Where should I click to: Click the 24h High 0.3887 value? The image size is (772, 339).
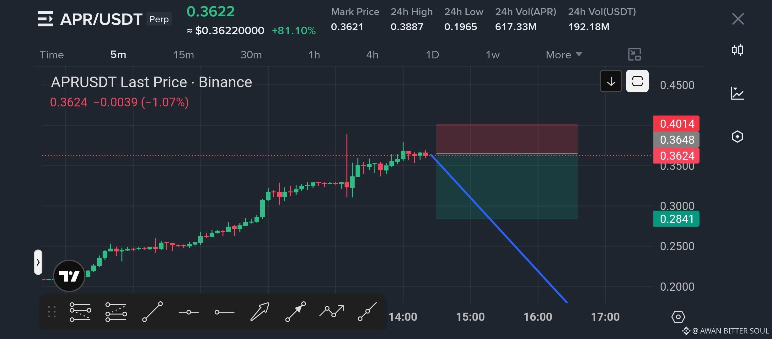pos(407,27)
